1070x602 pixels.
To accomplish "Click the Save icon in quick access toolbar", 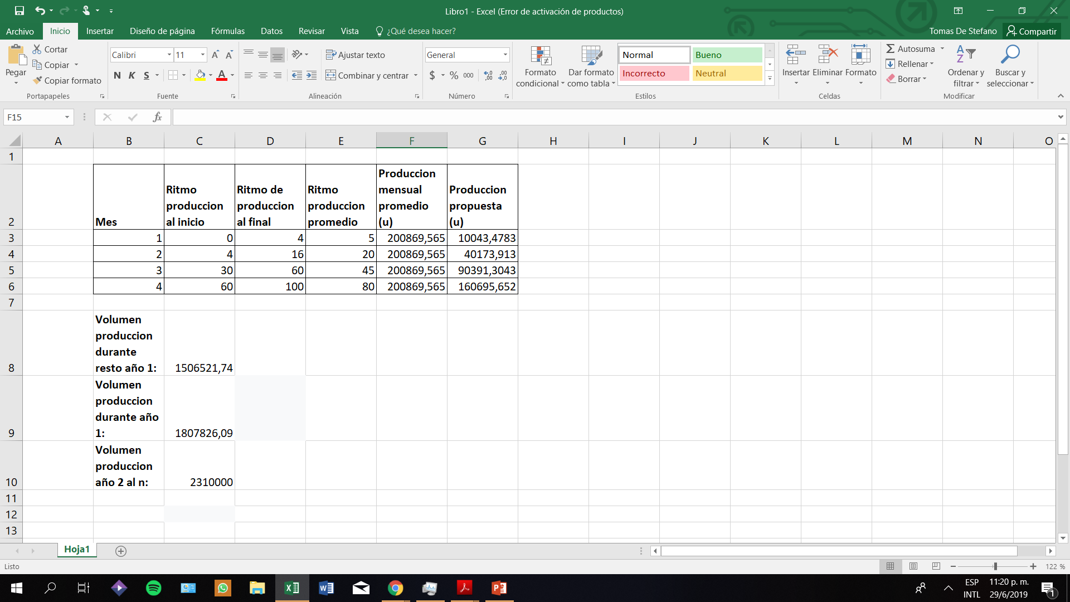I will click(20, 11).
